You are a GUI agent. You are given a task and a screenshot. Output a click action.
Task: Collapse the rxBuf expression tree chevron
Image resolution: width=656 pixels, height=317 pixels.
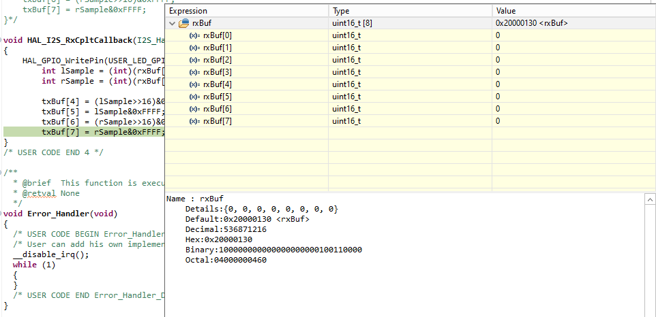pyautogui.click(x=172, y=23)
